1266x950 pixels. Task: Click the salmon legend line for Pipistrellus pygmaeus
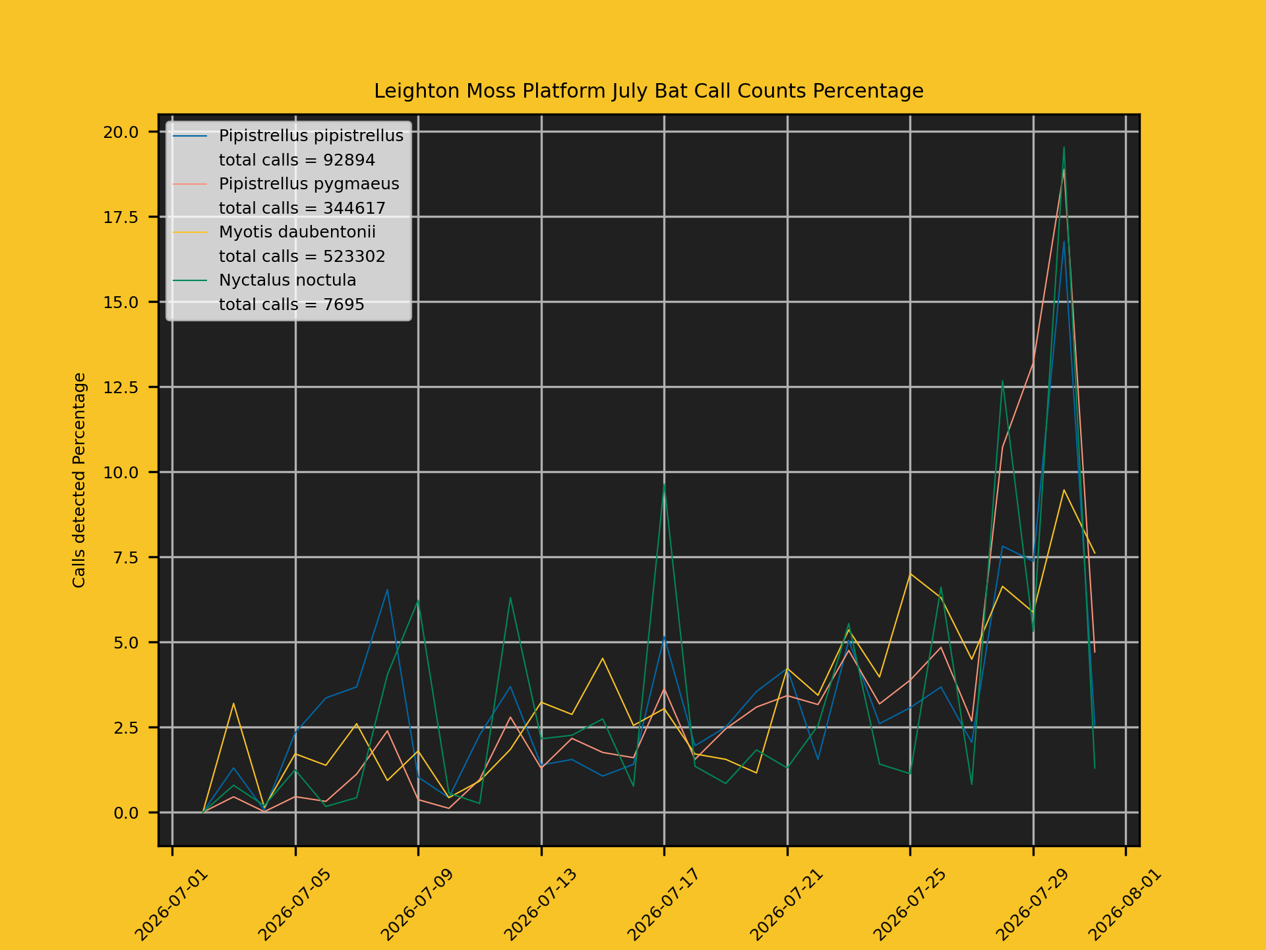(x=190, y=185)
